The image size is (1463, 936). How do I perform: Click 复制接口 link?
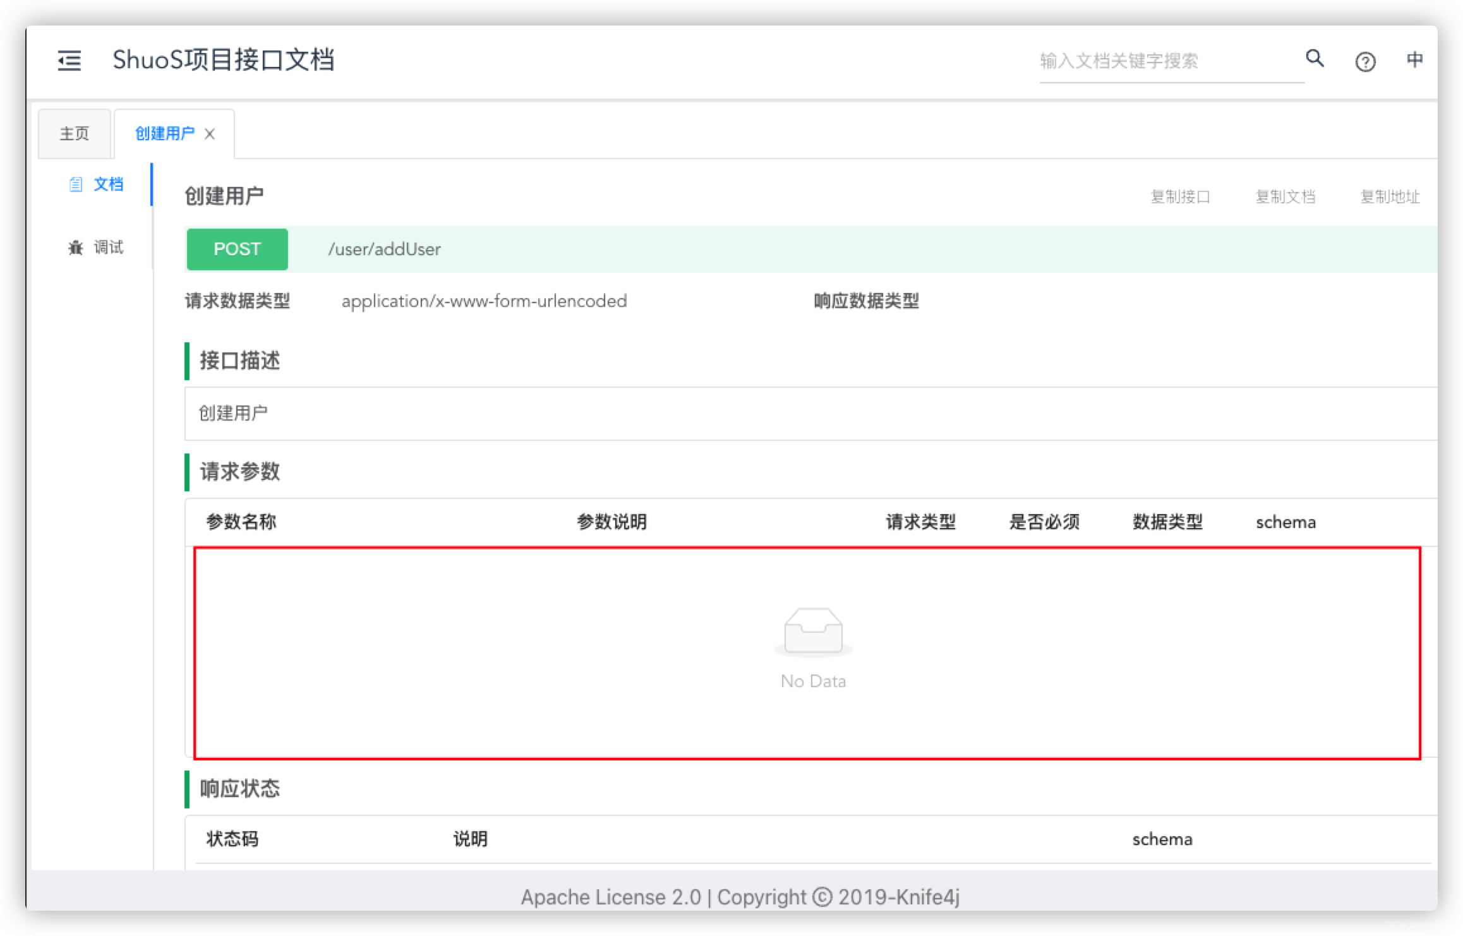[x=1180, y=197]
